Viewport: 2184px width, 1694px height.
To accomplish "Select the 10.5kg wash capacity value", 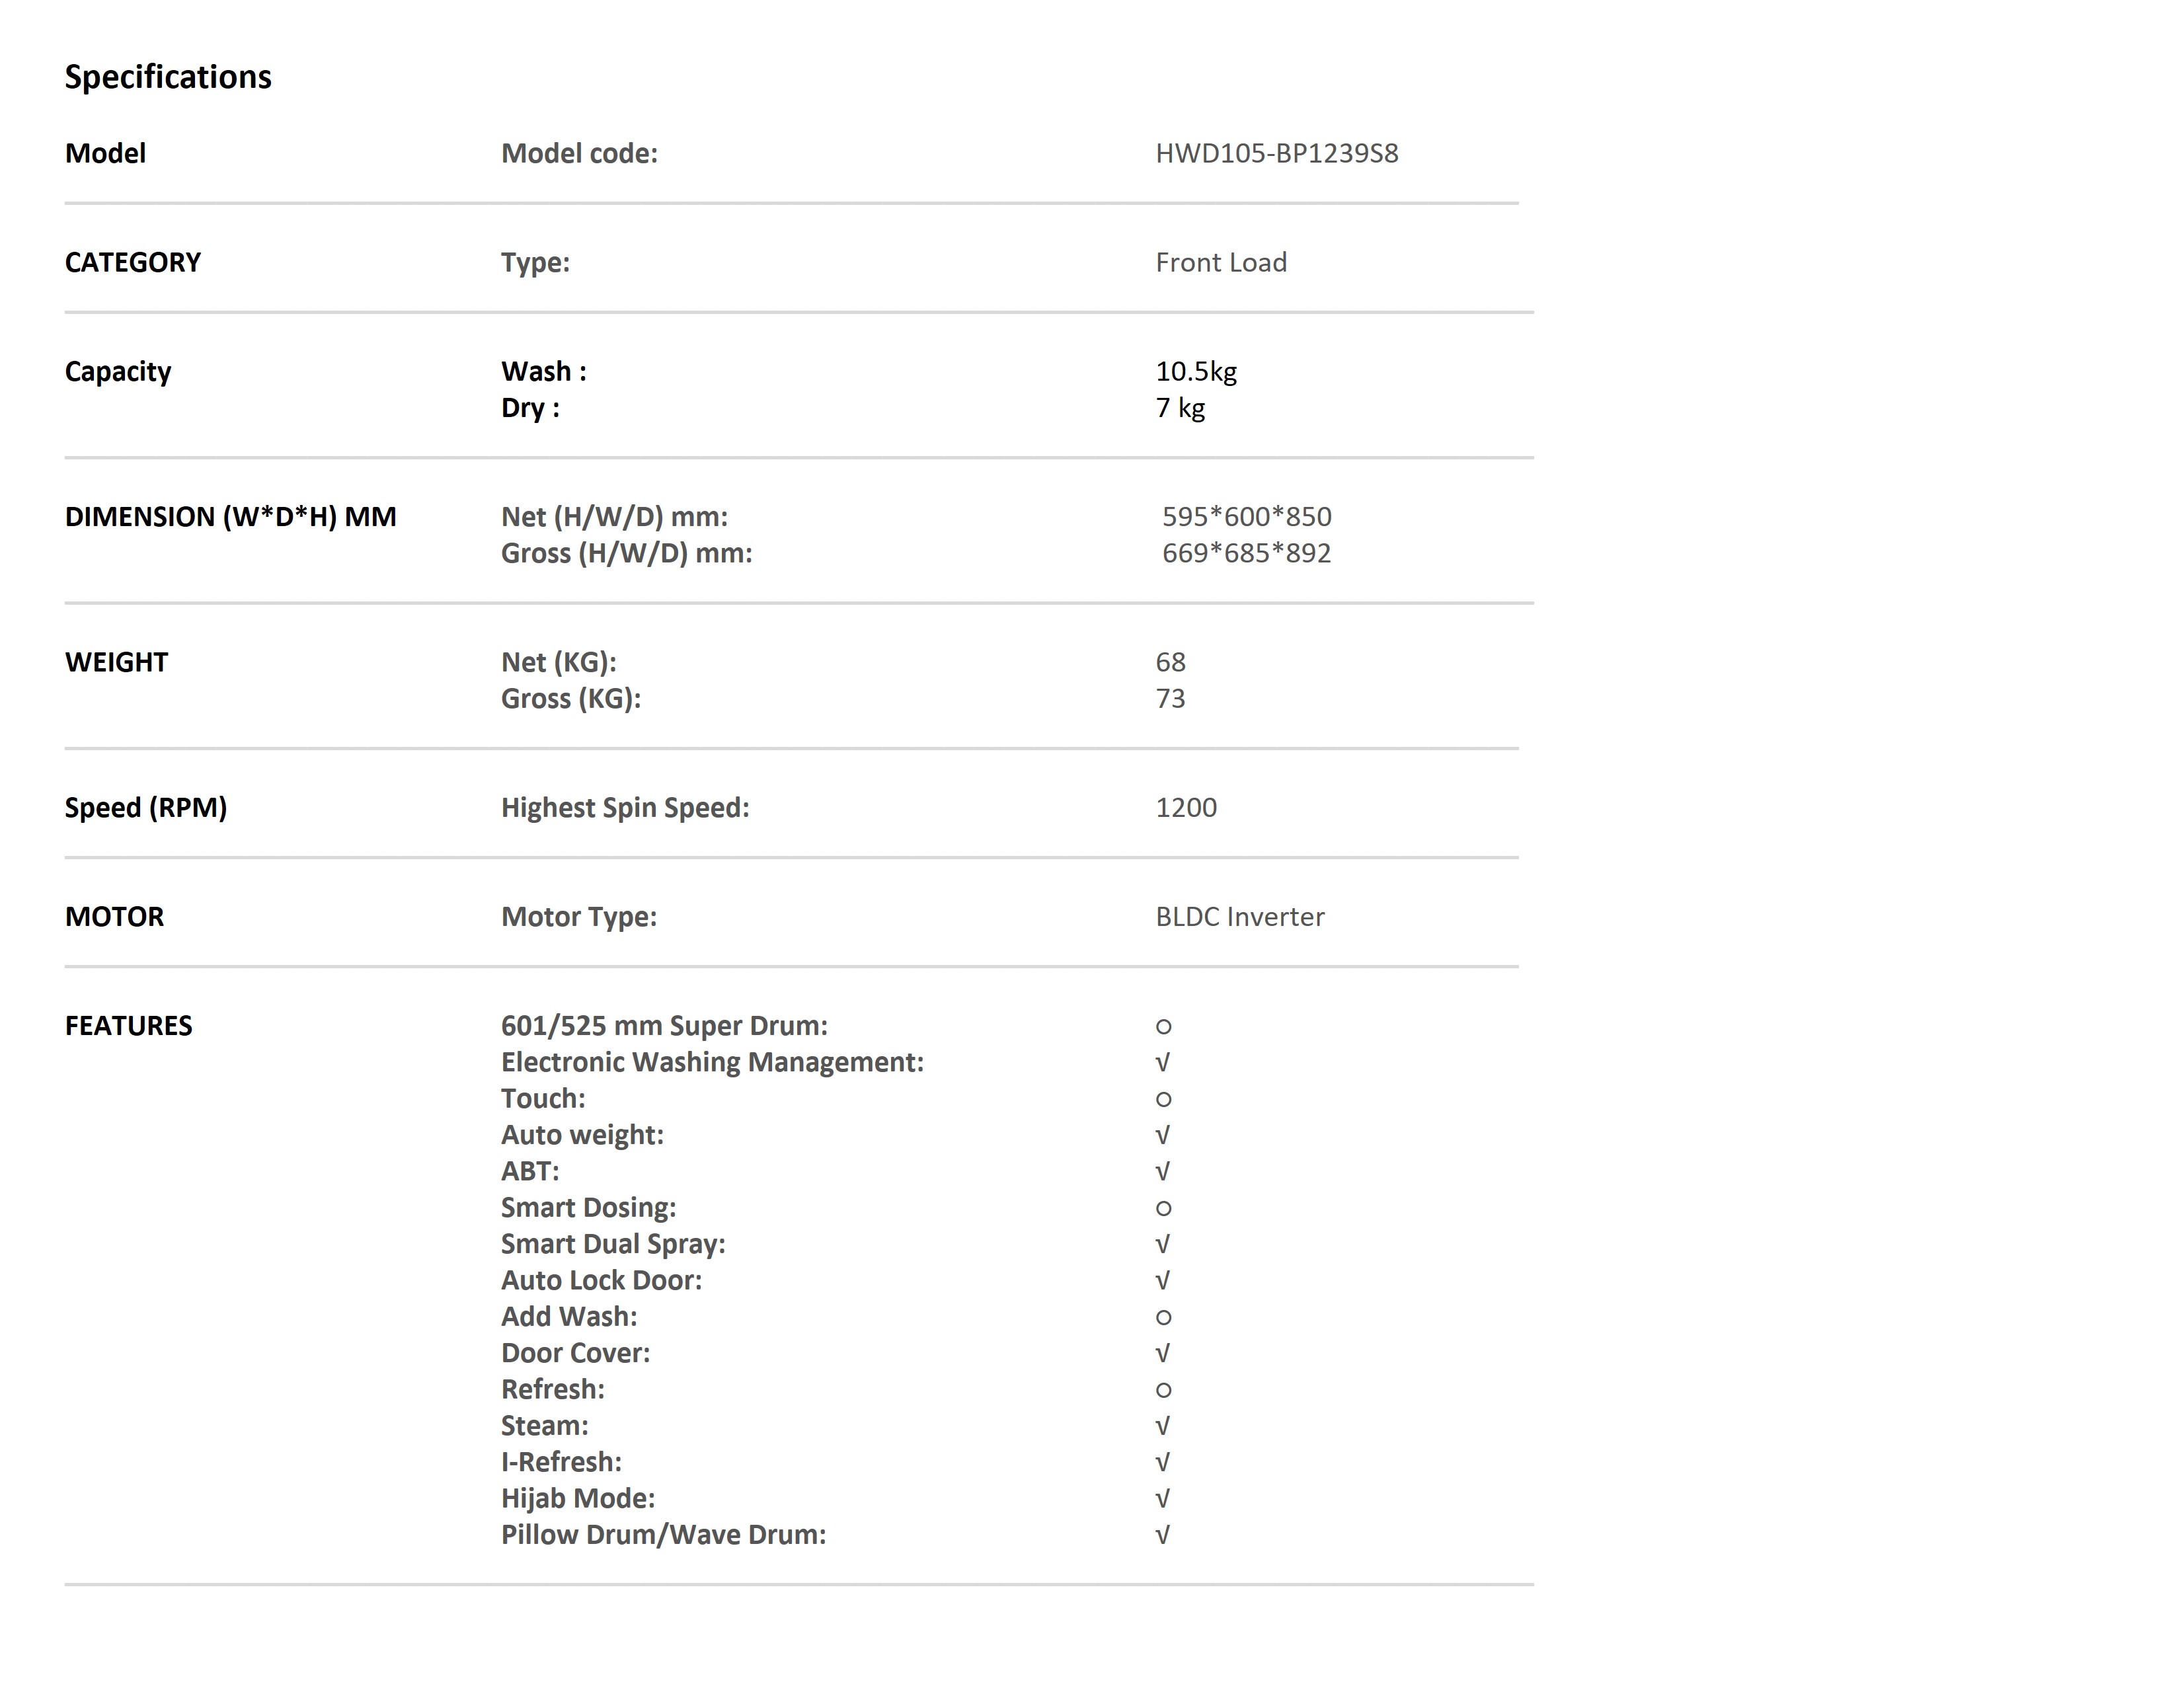I will (1196, 371).
